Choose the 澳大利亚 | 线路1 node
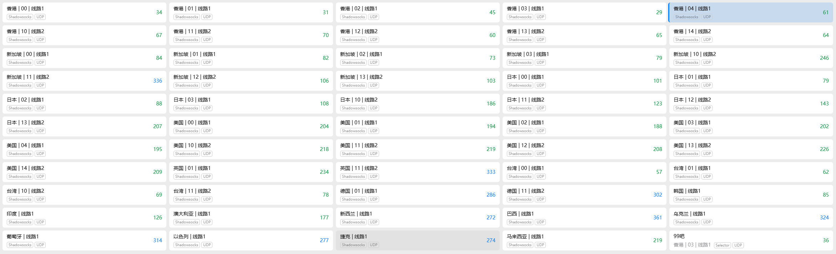The width and height of the screenshot is (836, 254). point(251,218)
